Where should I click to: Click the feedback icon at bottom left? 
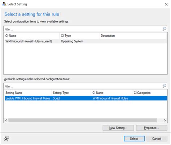(x=6, y=139)
